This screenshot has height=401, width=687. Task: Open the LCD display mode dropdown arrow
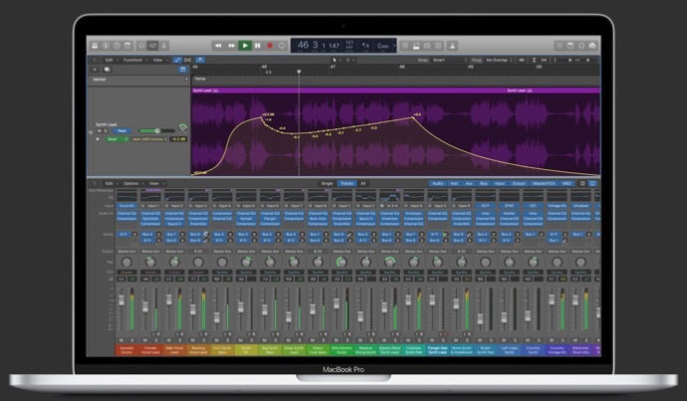(x=394, y=46)
